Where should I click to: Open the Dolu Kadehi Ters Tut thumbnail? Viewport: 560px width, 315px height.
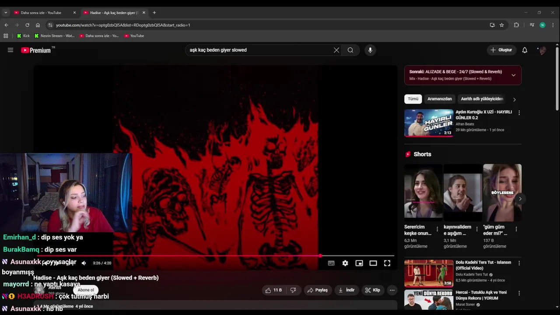(429, 273)
